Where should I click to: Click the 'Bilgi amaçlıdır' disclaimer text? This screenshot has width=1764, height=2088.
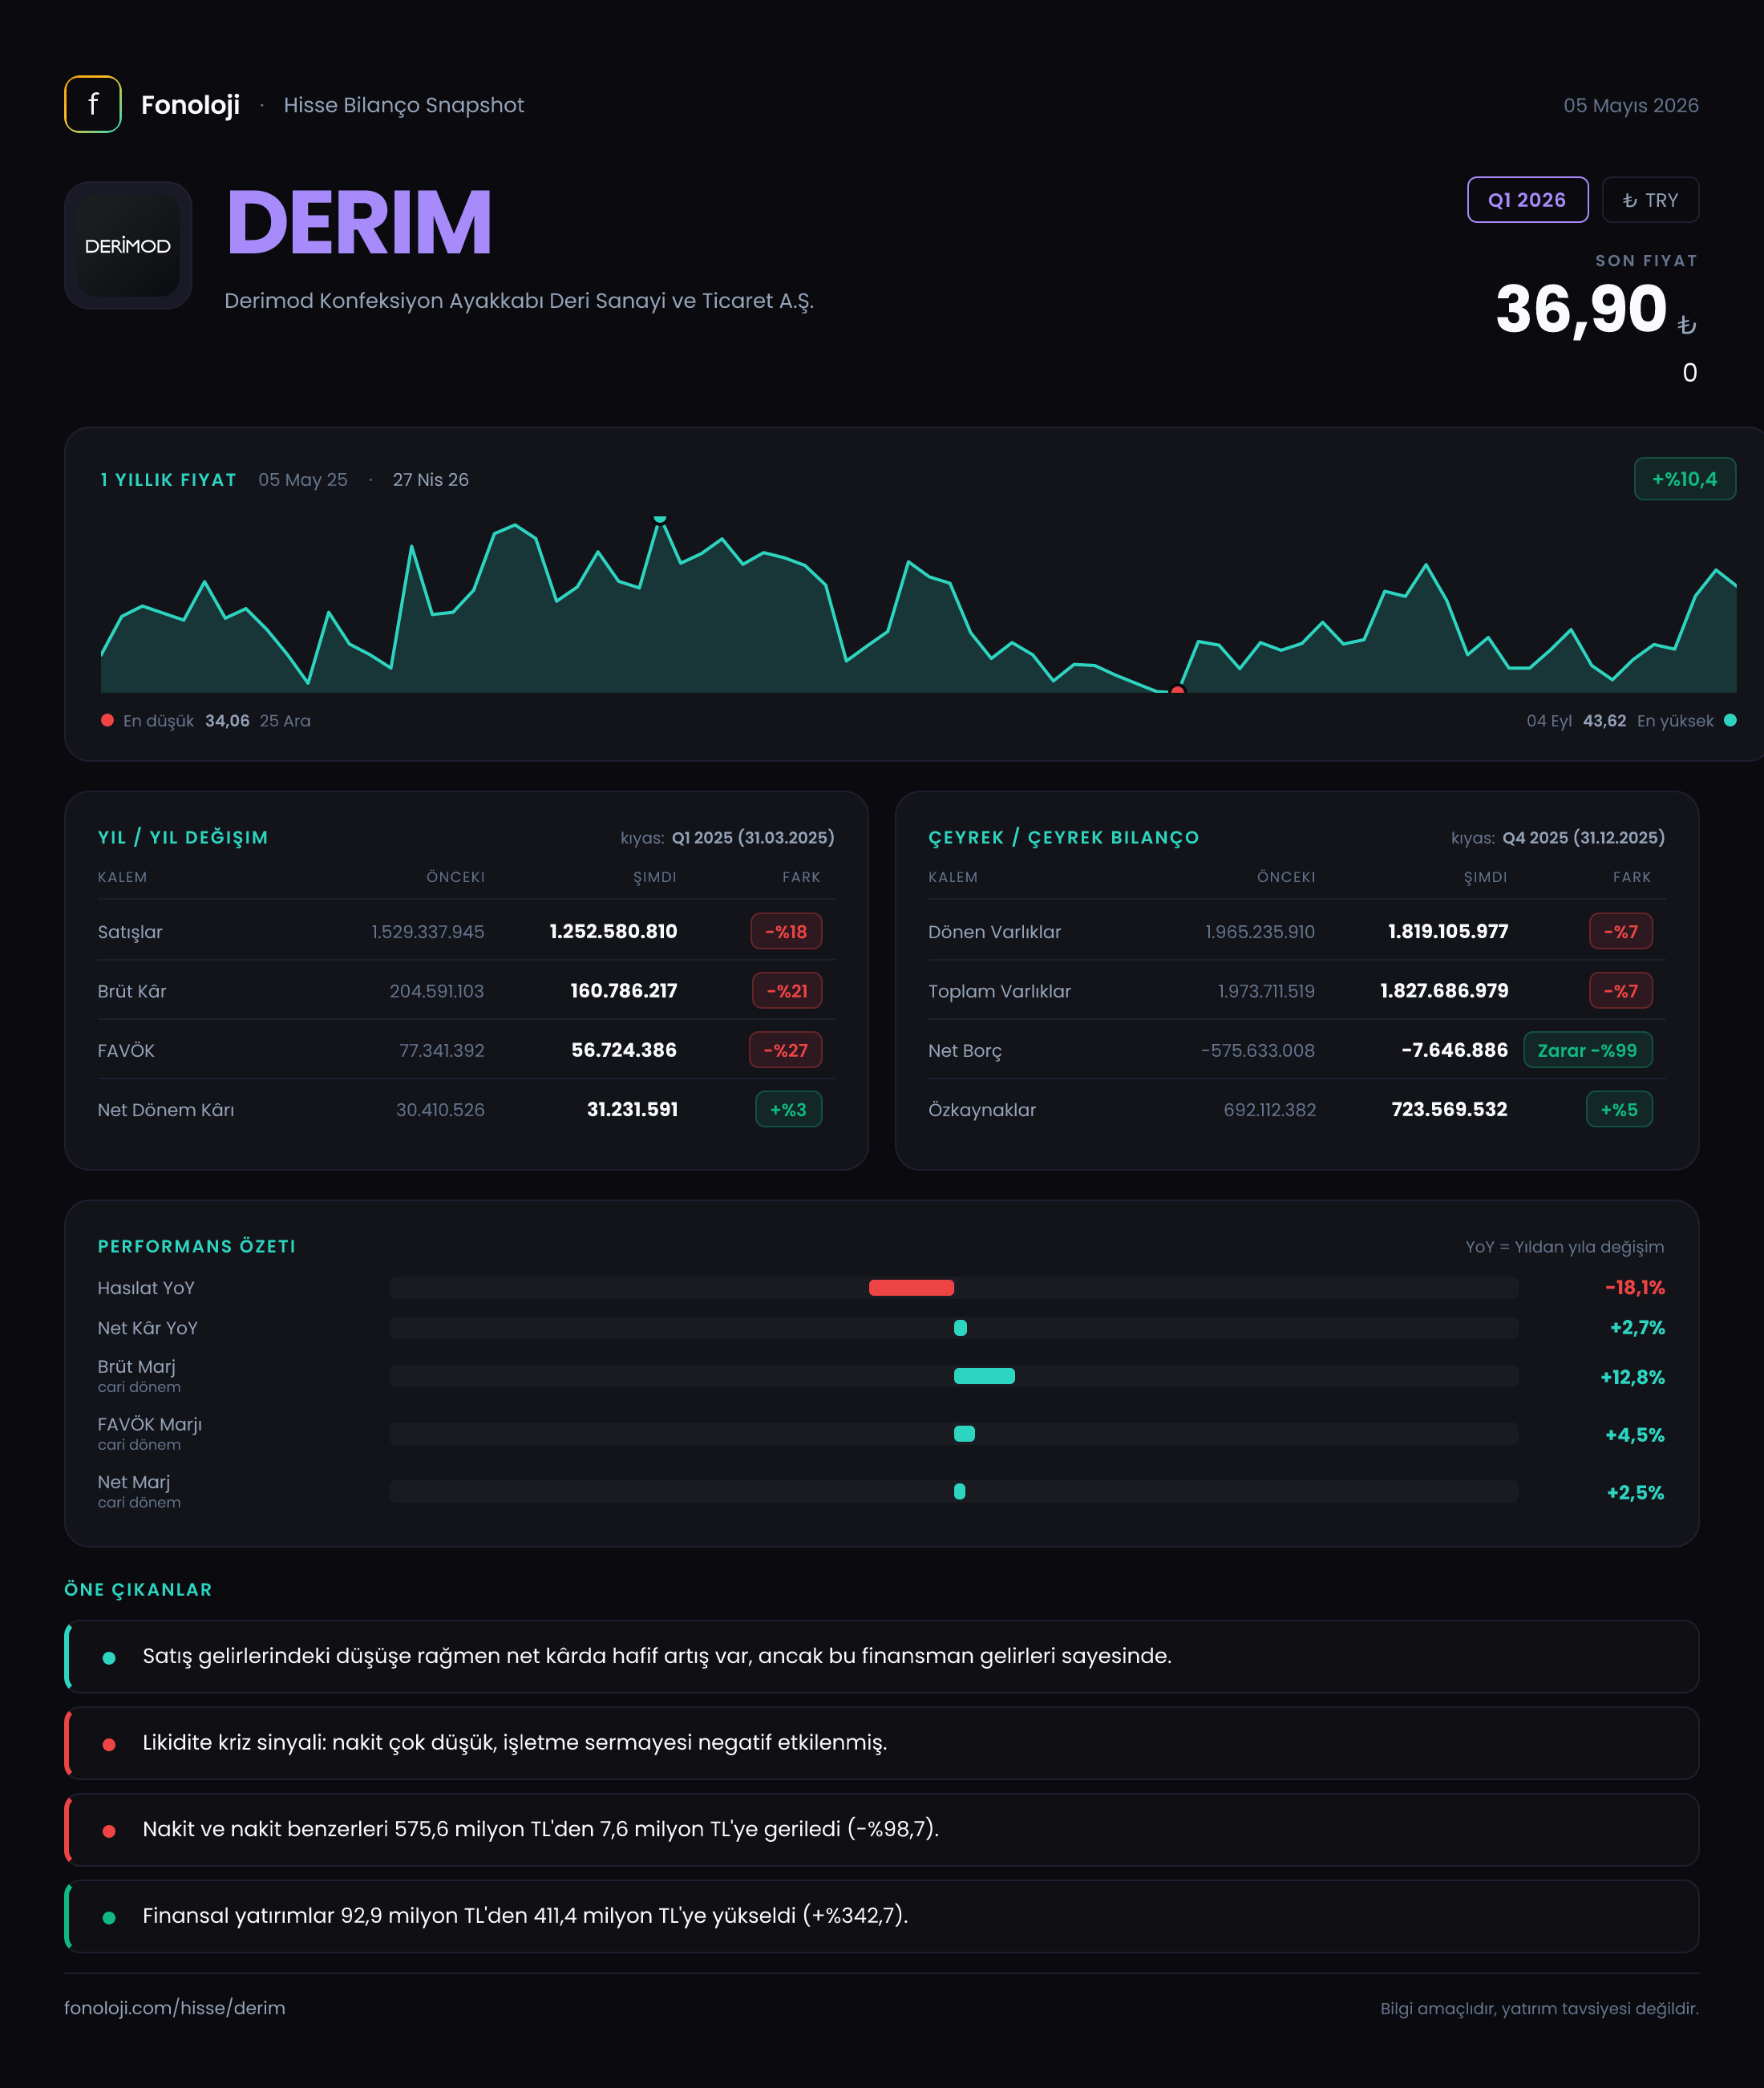click(x=1539, y=2009)
